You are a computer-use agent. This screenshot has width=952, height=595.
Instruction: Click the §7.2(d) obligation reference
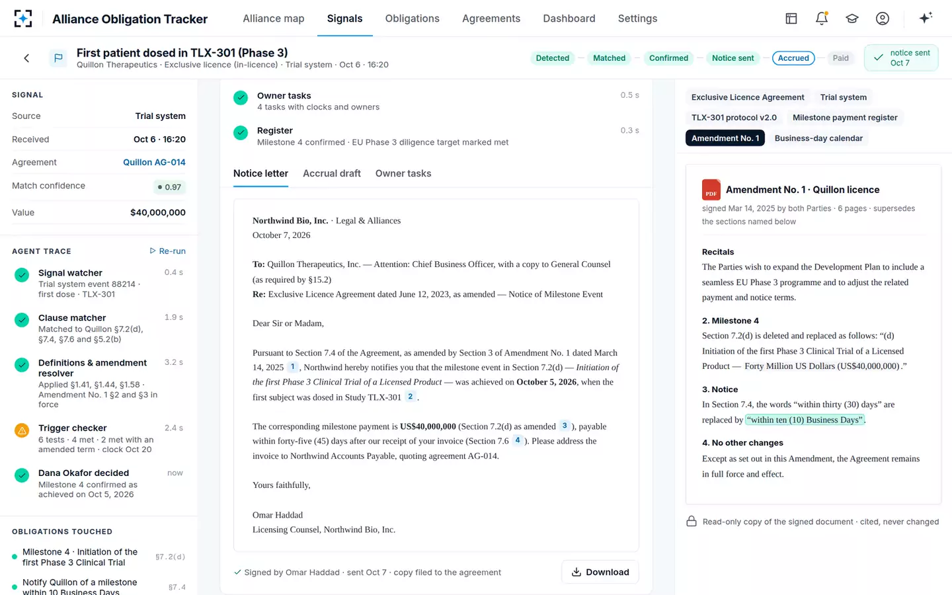[x=170, y=557]
